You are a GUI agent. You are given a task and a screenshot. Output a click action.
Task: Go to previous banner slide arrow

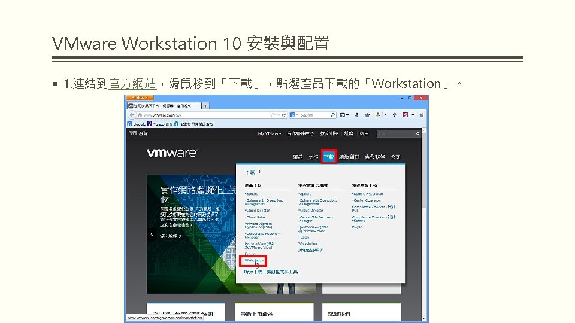(152, 234)
